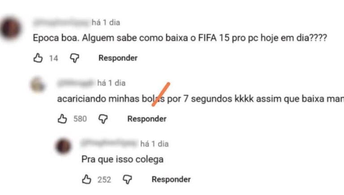The height and width of the screenshot is (195, 344).
Task: Open blurred username of second comment
Action: click(x=76, y=83)
